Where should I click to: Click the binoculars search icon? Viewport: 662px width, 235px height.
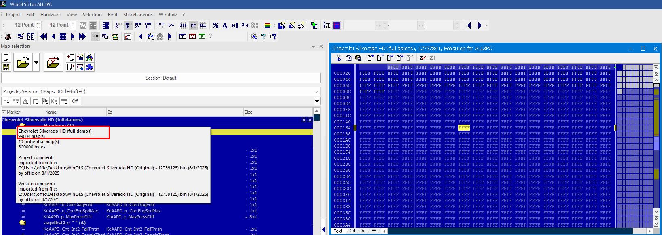click(150, 36)
